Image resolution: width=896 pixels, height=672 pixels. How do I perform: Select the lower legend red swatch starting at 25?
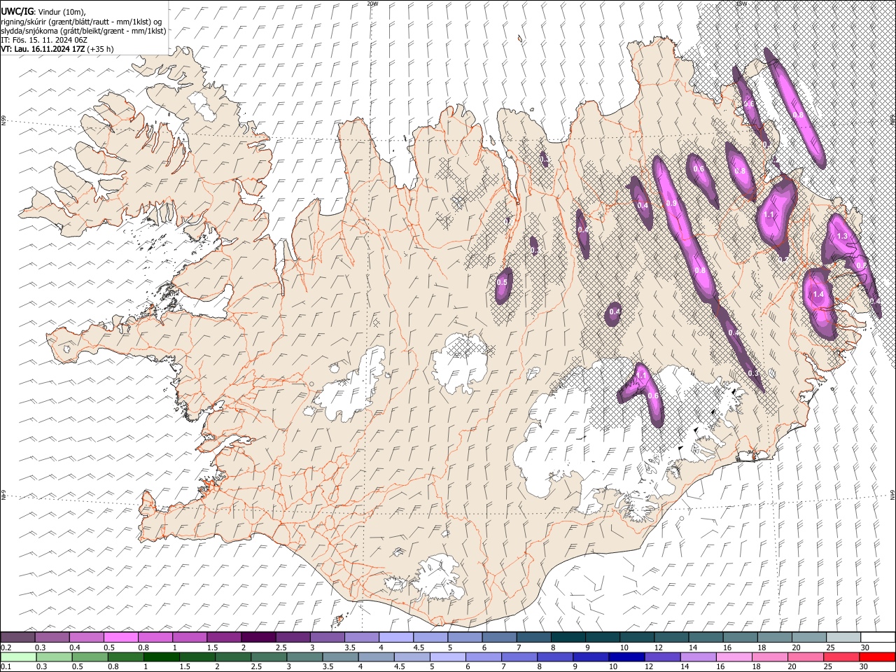842,657
